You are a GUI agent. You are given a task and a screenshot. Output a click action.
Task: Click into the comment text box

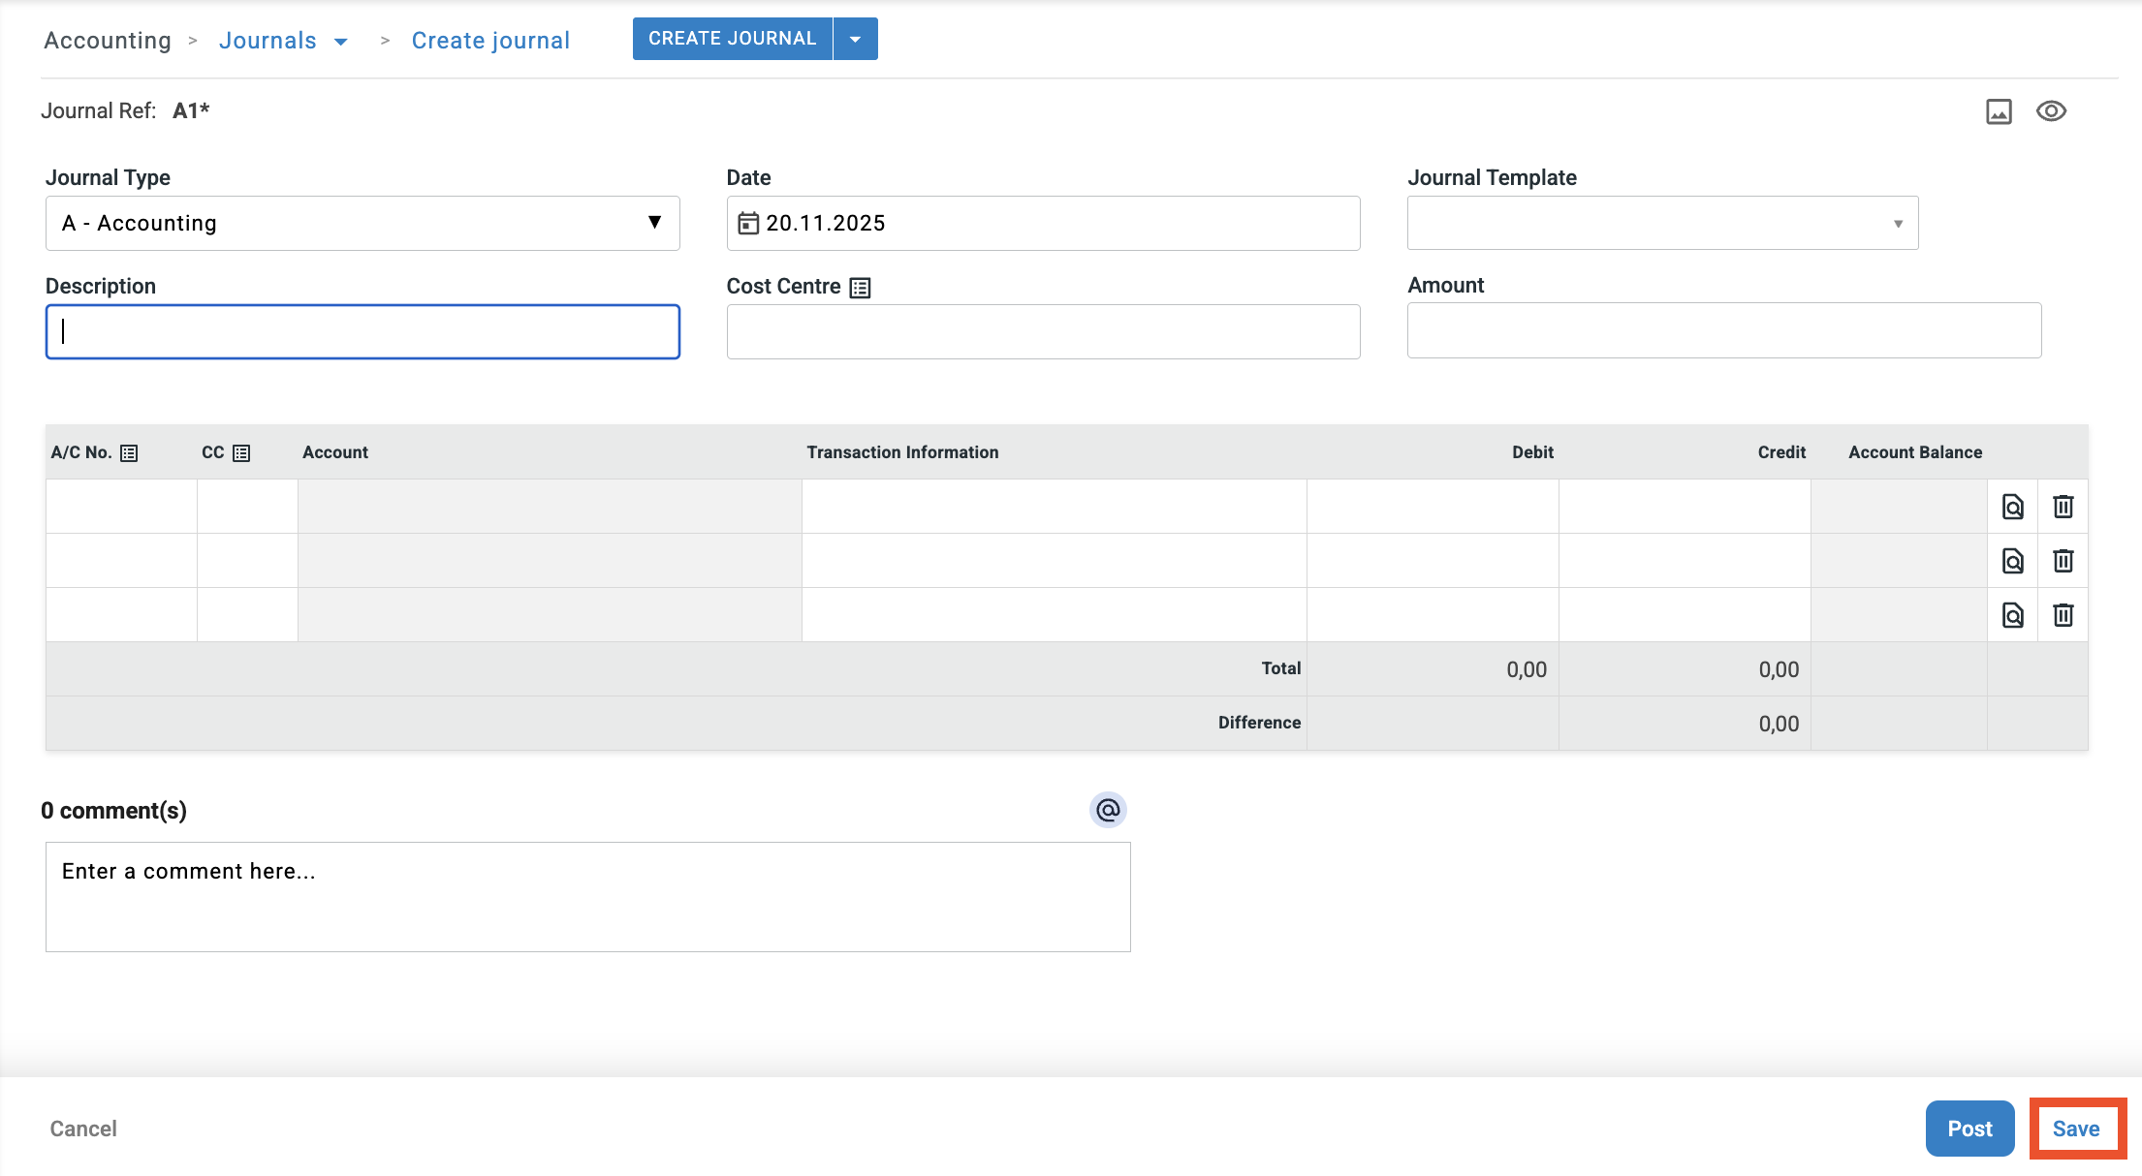coord(587,897)
